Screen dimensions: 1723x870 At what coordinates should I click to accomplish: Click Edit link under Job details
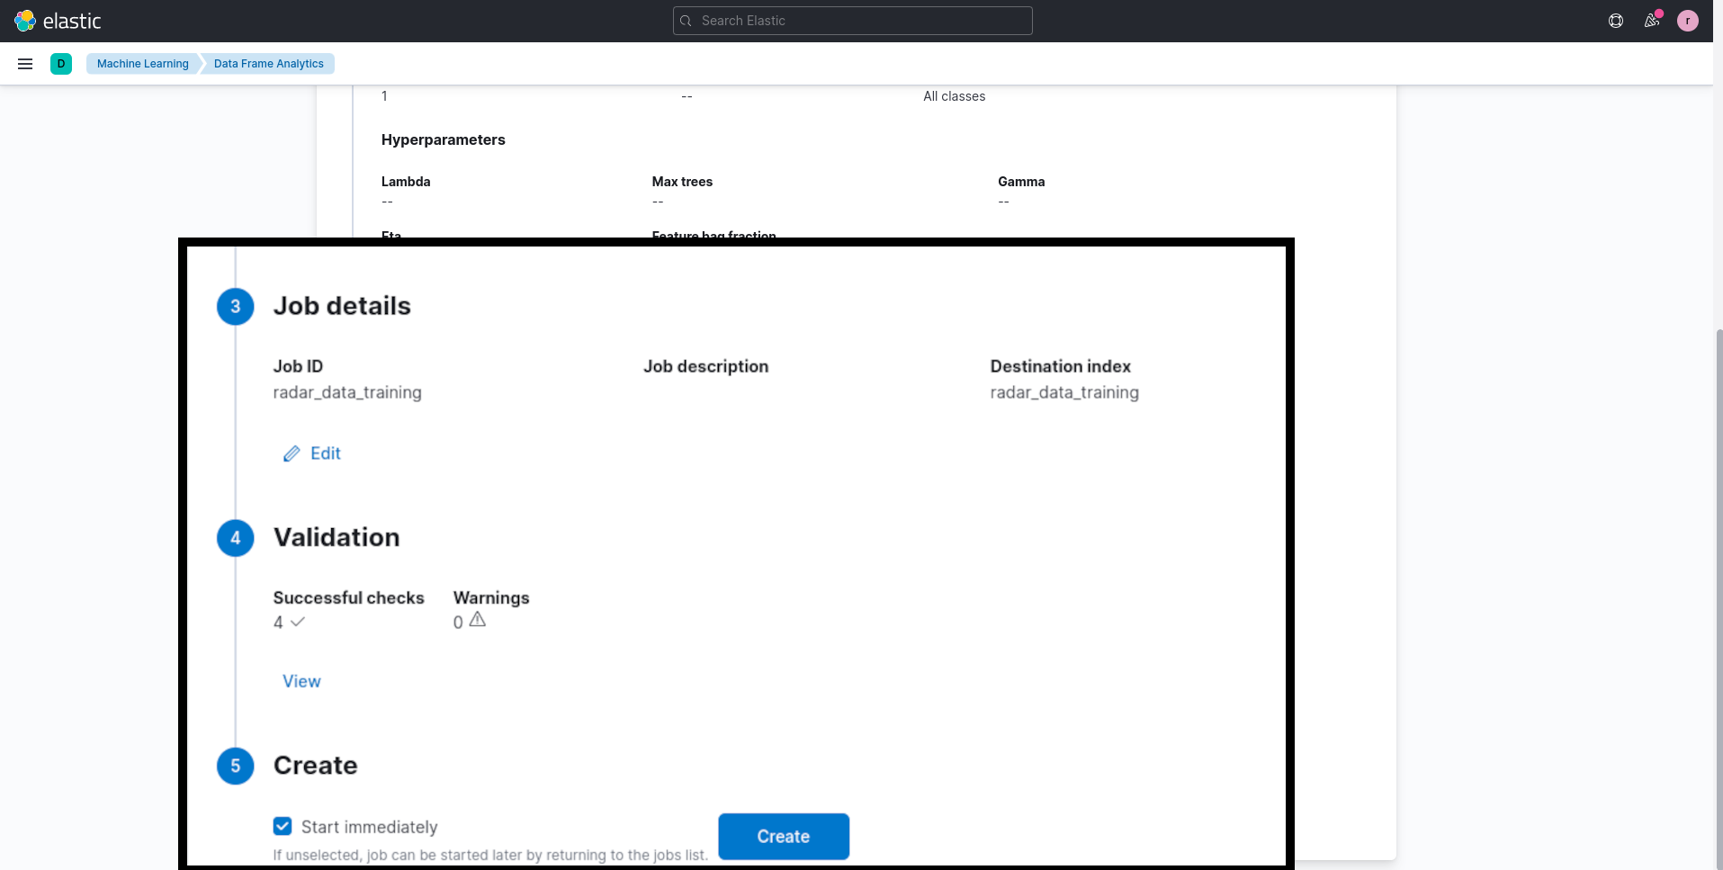(325, 453)
